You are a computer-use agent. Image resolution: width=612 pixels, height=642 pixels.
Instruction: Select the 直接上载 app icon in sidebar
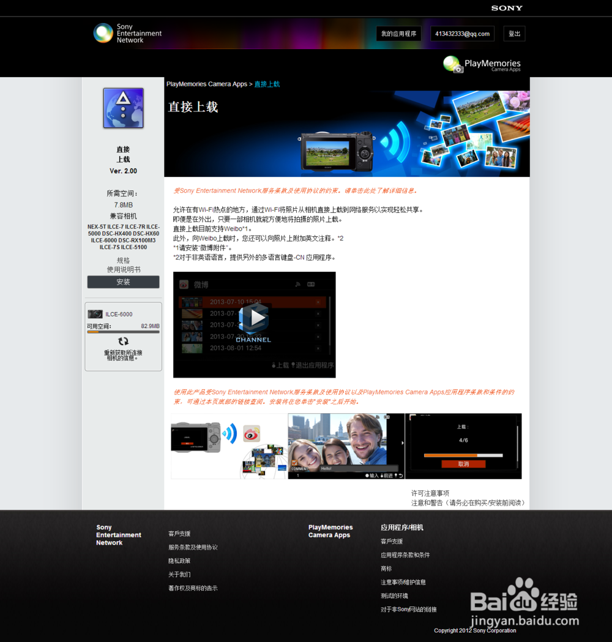123,108
